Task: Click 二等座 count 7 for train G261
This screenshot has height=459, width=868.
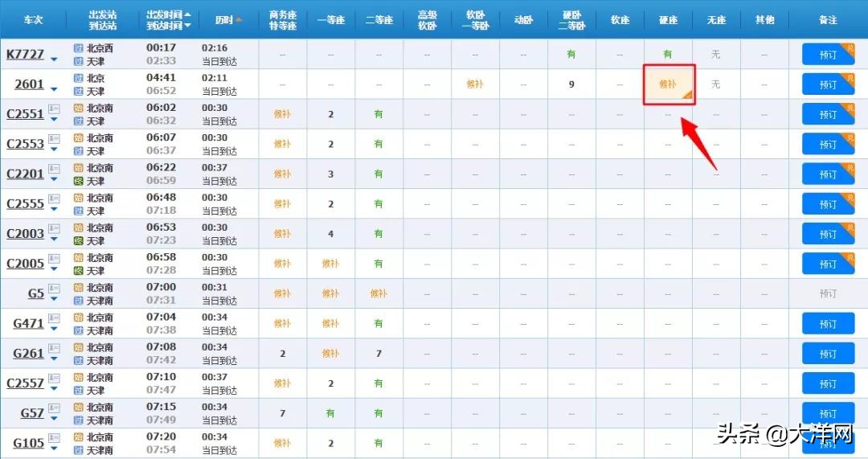Action: coord(379,353)
